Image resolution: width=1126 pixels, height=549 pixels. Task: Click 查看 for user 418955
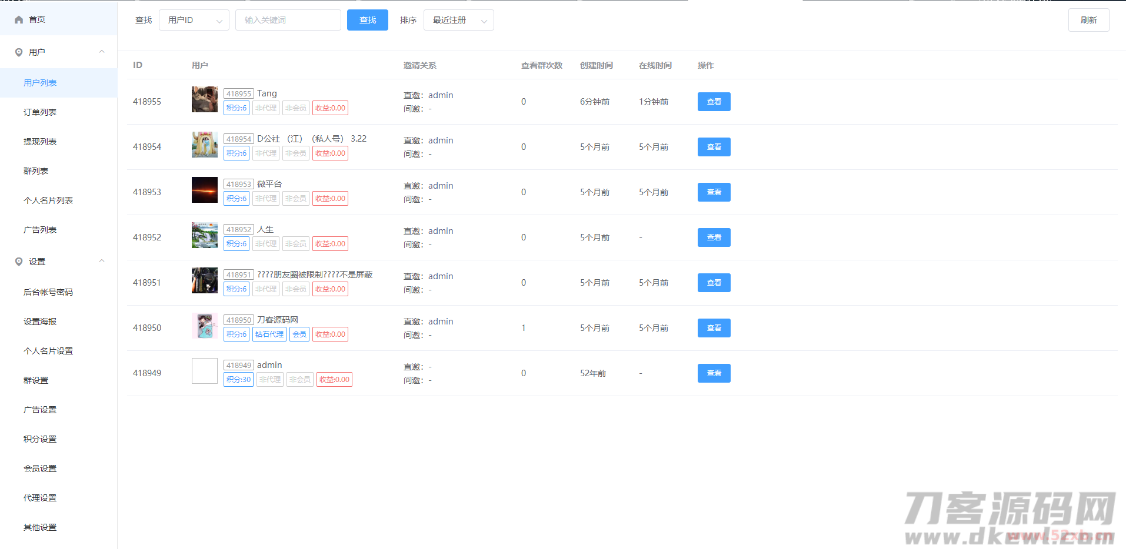click(714, 102)
